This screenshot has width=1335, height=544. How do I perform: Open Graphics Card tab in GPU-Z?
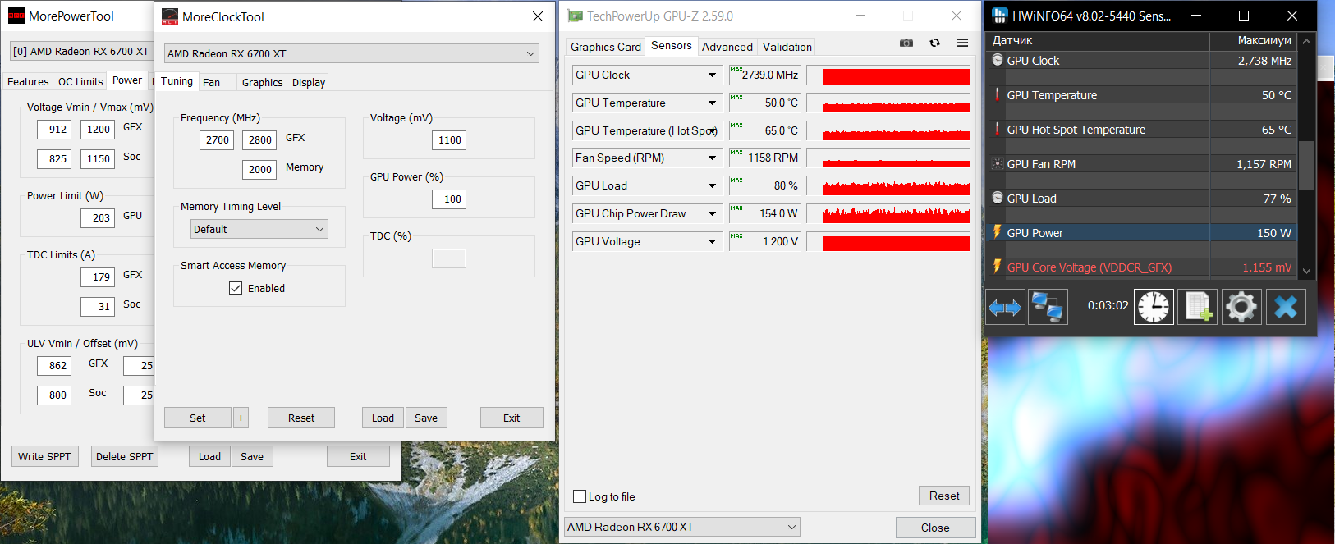[606, 47]
